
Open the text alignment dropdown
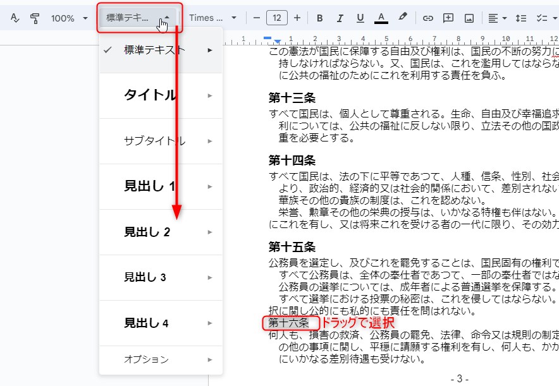click(x=498, y=18)
